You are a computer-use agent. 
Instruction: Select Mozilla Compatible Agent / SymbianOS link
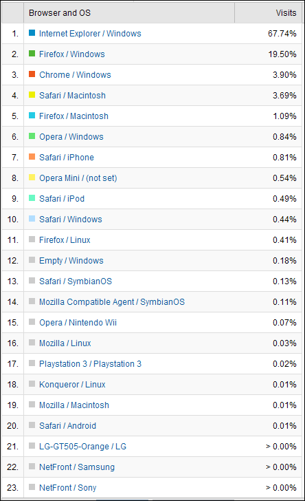112,302
